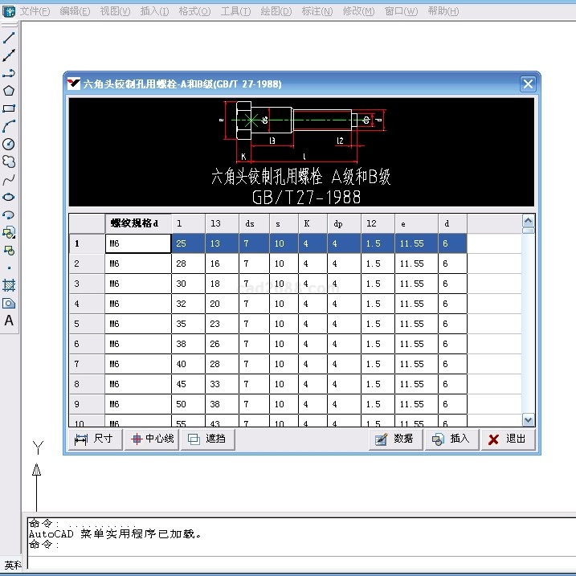Screen dimensions: 576x576
Task: Select the Spline curve tool
Action: [9, 179]
